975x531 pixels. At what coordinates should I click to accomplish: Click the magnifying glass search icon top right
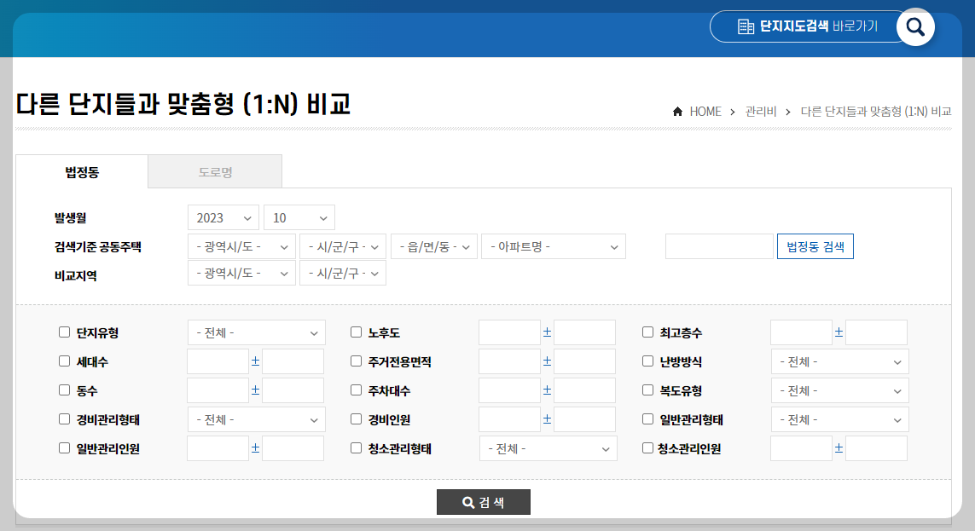(916, 26)
